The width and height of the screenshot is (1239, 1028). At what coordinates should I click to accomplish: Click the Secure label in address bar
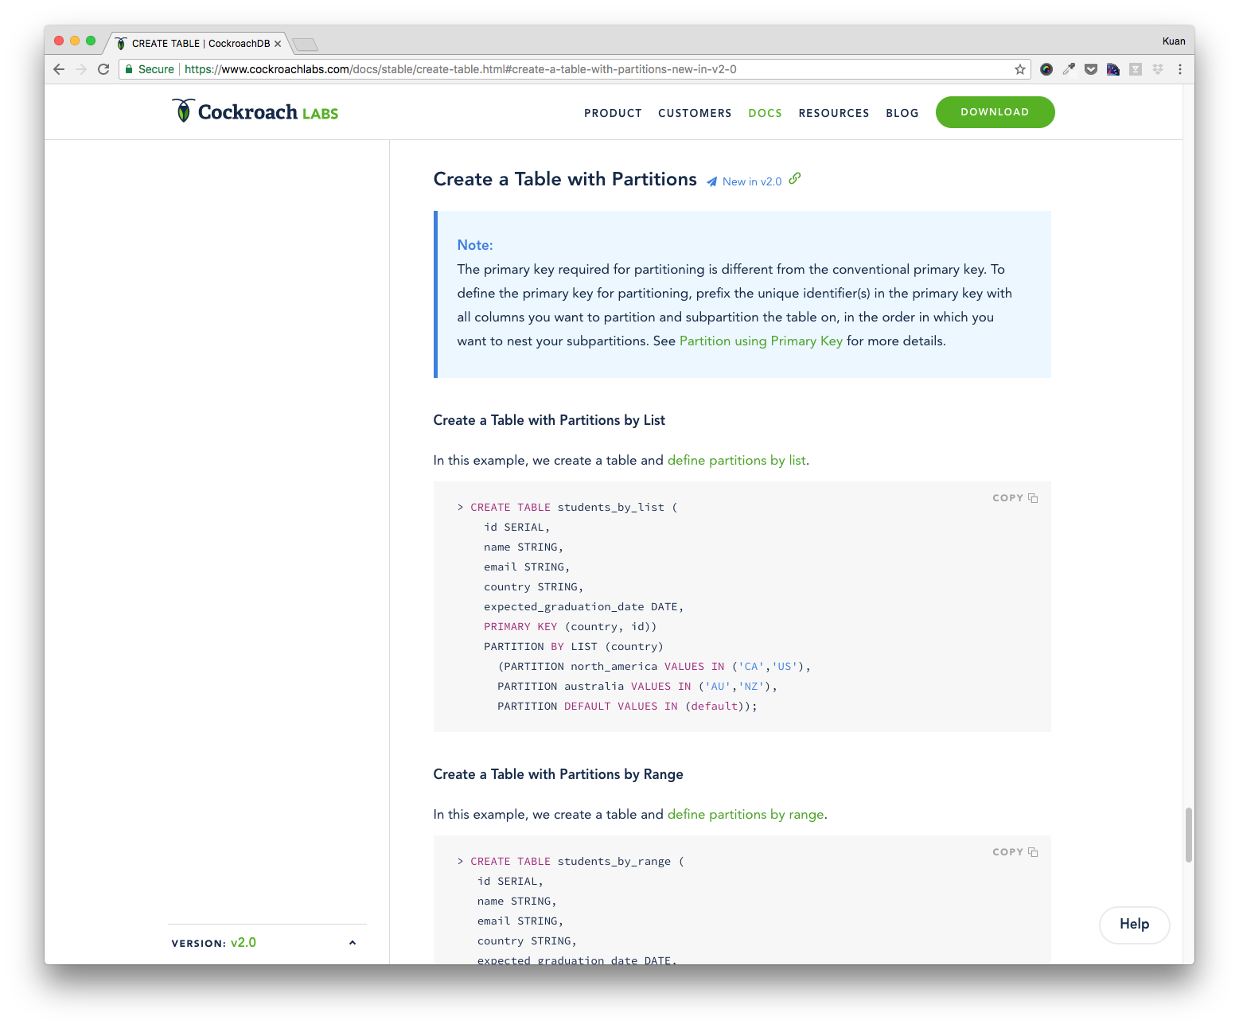click(x=156, y=69)
